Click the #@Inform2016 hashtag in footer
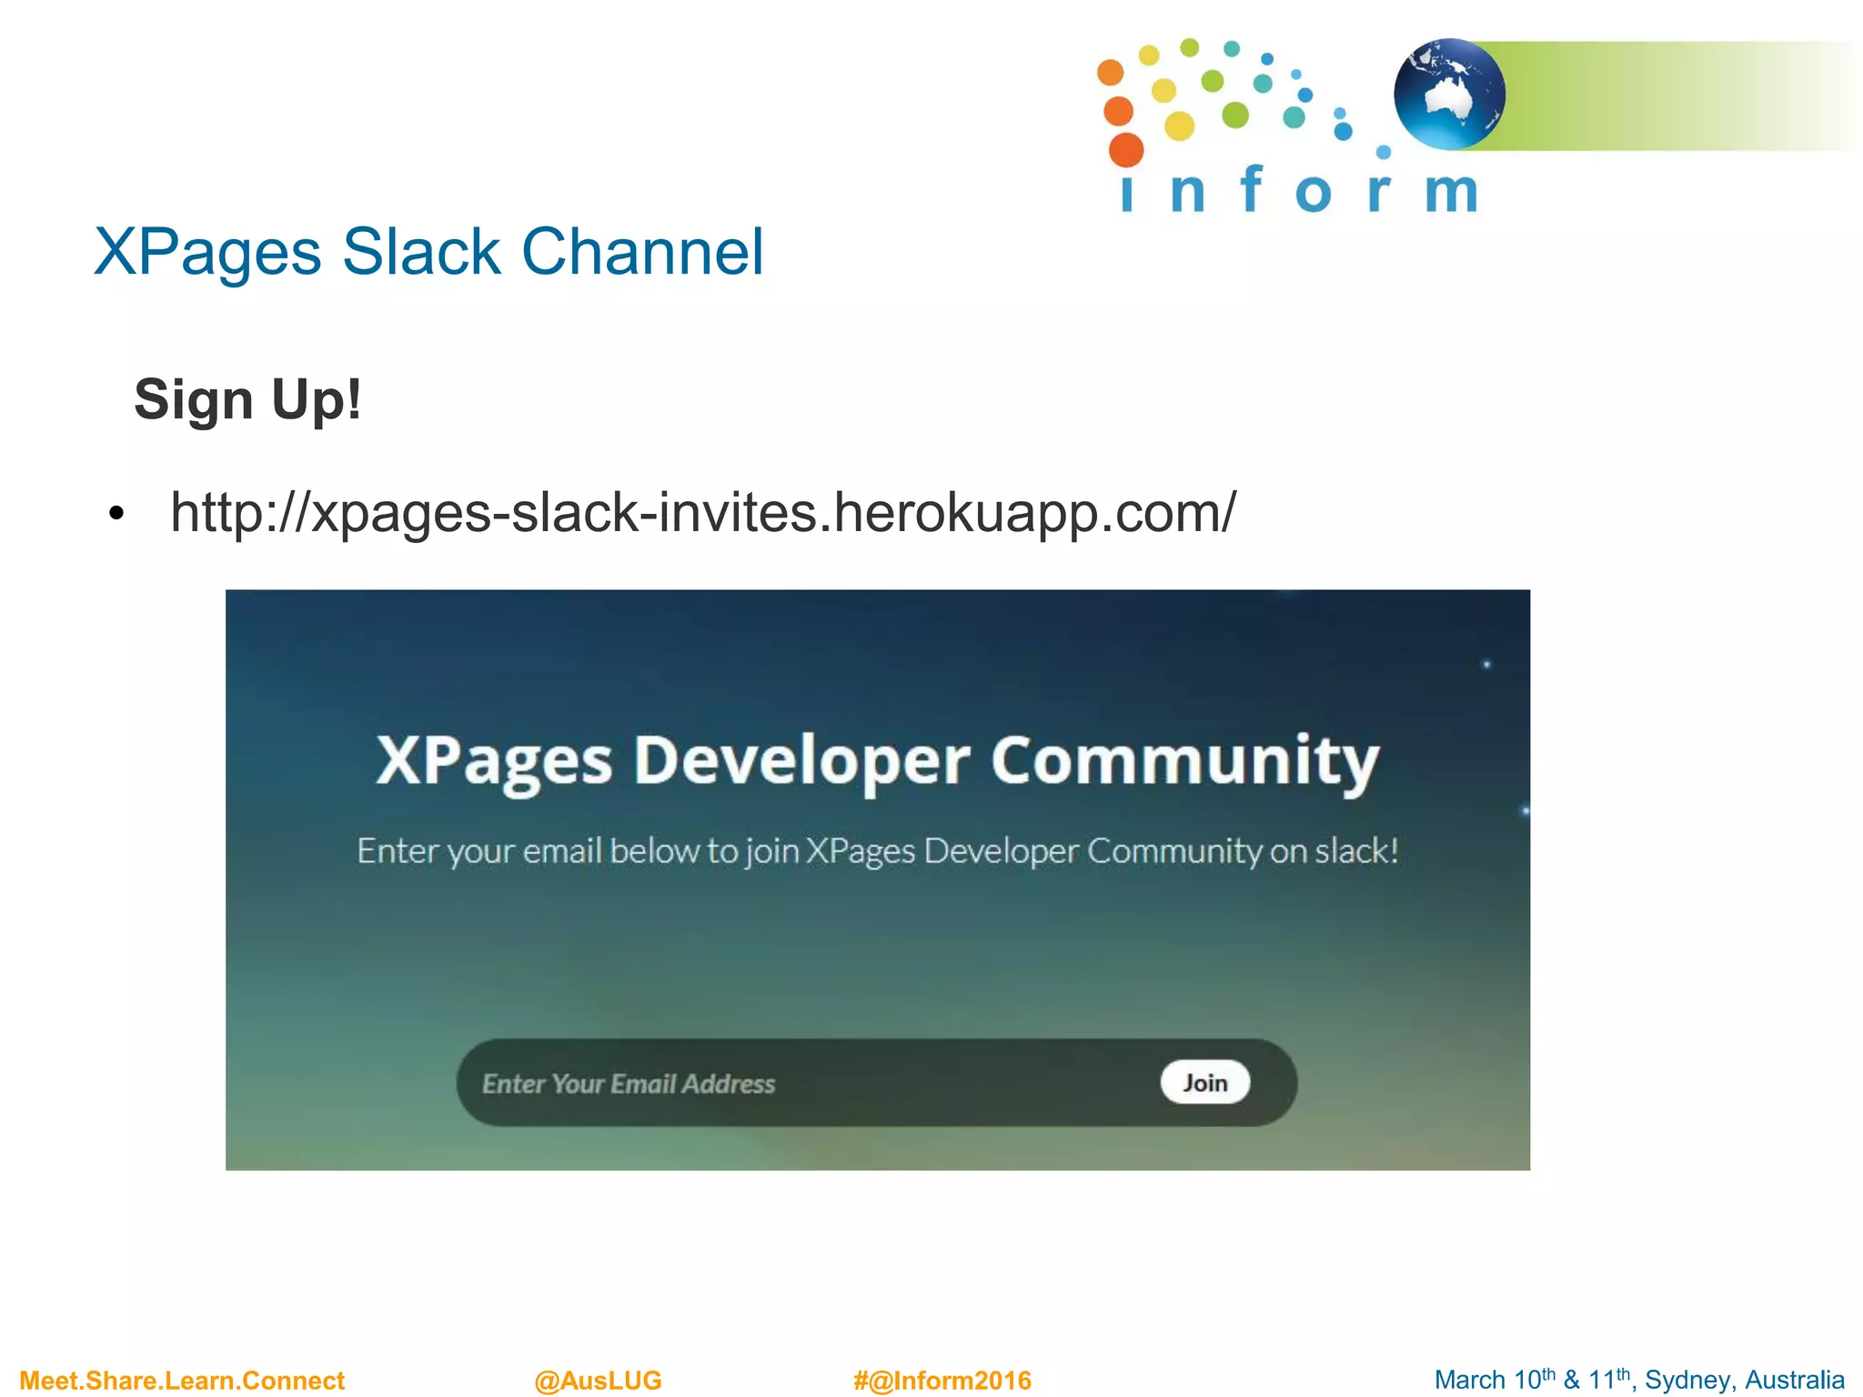 pos(942,1380)
